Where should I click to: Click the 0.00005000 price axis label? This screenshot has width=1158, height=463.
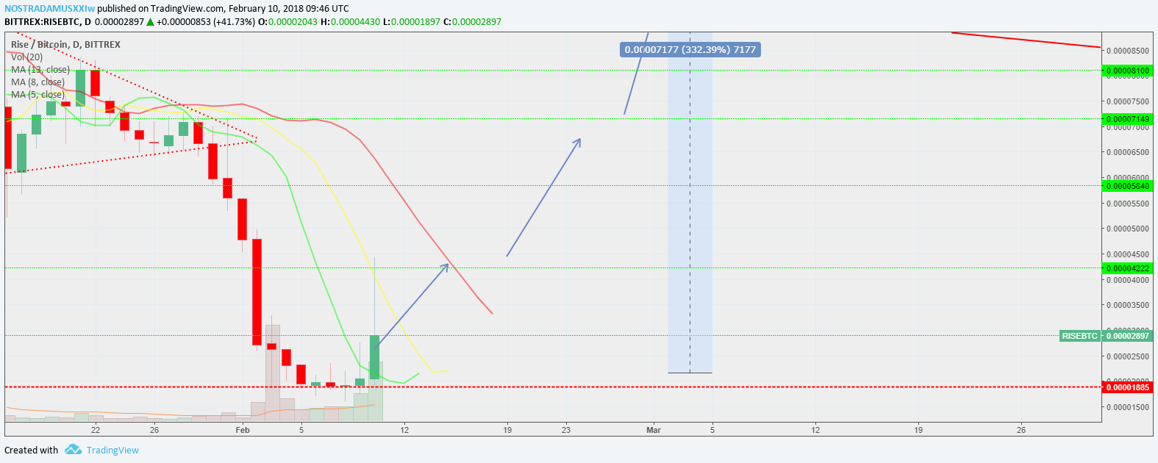pos(1128,229)
